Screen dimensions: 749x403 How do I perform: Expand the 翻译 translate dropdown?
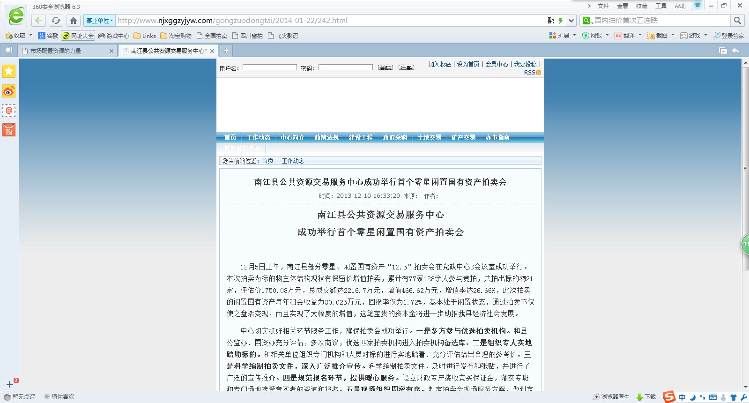[x=640, y=35]
